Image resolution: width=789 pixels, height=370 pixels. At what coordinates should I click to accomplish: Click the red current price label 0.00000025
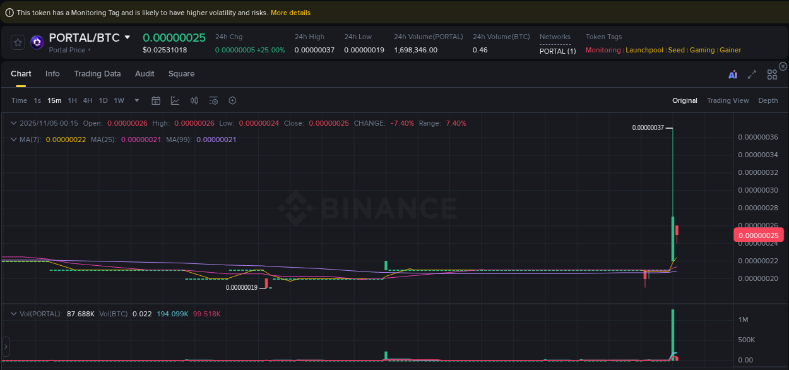tap(758, 235)
